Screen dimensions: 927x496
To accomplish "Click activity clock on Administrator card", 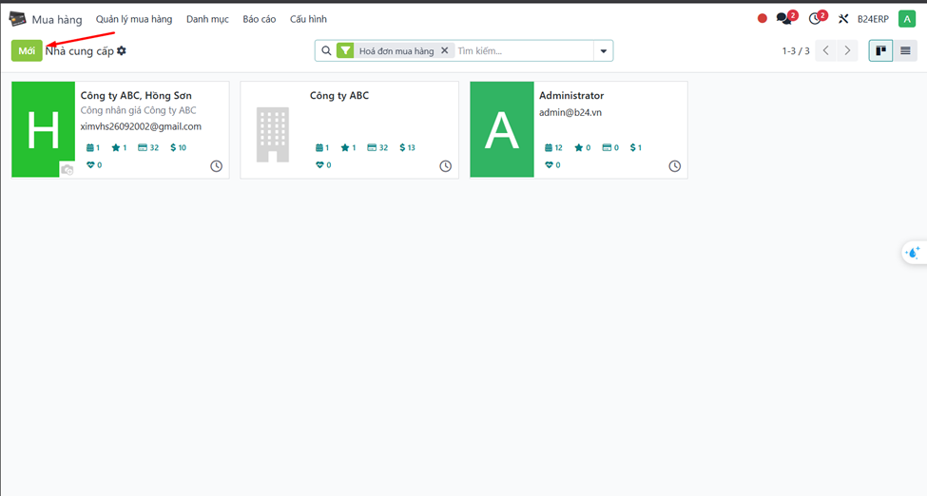I will point(674,166).
